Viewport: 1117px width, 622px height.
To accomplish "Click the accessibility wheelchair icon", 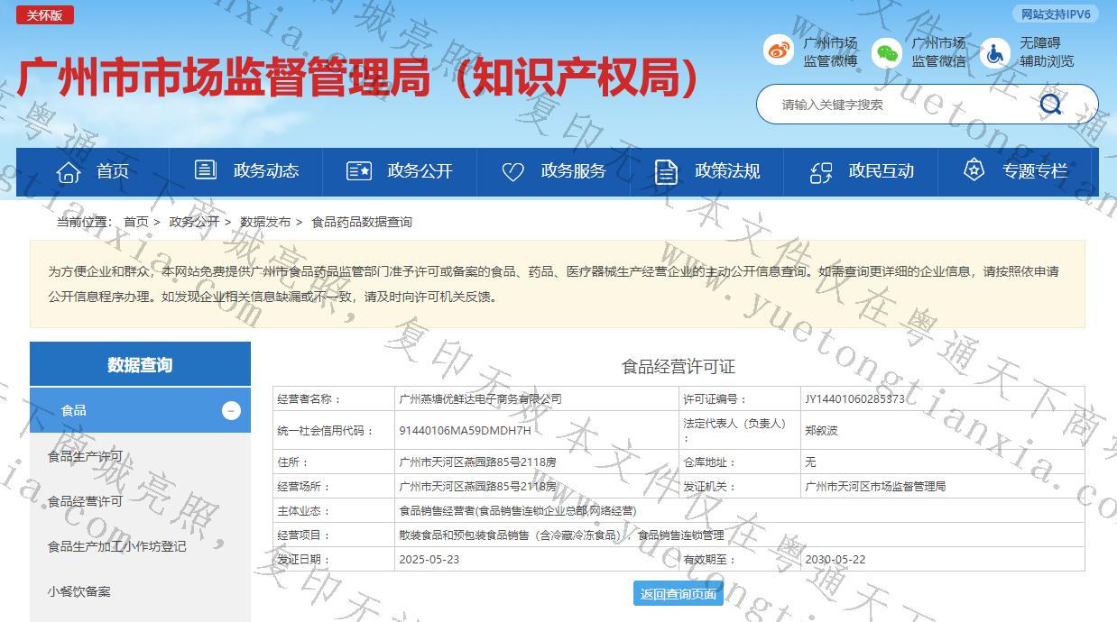I will click(995, 53).
